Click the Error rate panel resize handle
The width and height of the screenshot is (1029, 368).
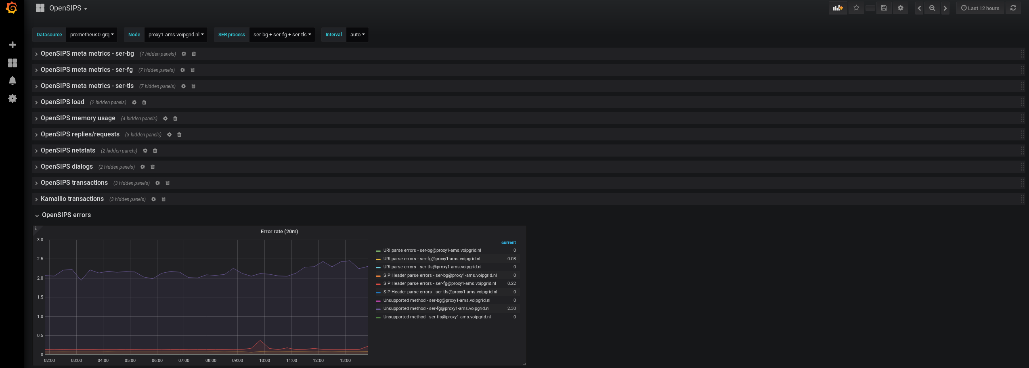(524, 364)
